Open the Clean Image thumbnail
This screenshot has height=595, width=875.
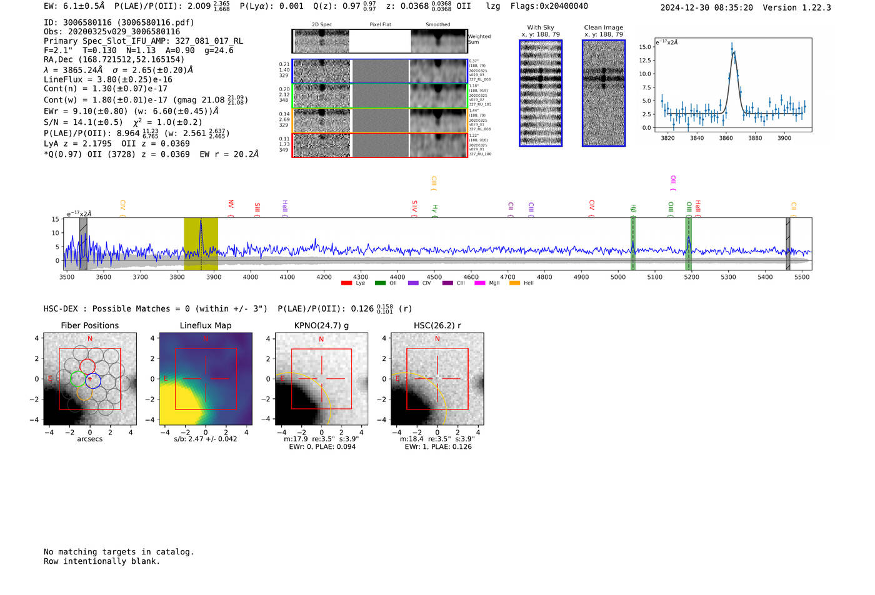[x=604, y=93]
